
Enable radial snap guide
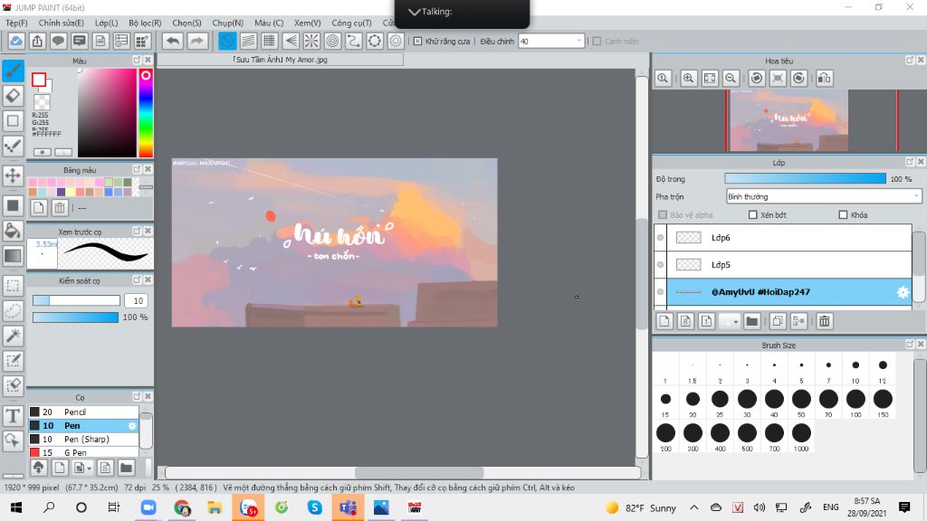tap(311, 41)
